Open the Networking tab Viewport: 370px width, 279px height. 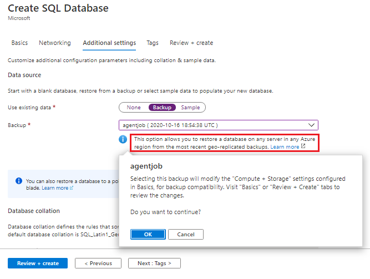[55, 43]
